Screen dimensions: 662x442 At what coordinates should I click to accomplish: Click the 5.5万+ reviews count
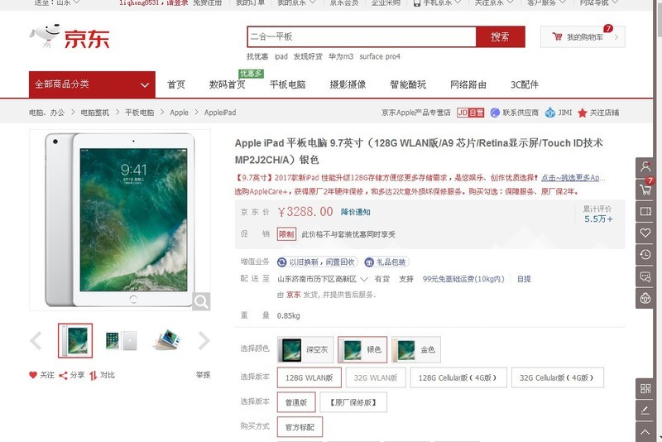point(598,219)
